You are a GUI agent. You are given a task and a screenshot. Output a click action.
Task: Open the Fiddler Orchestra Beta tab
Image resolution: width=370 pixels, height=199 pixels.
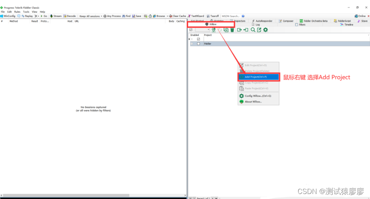[313, 21]
